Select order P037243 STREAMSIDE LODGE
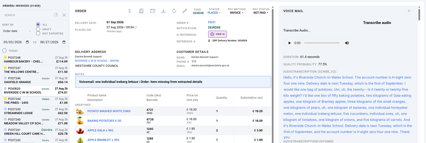Screen dimensions: 426x143 (35, 111)
